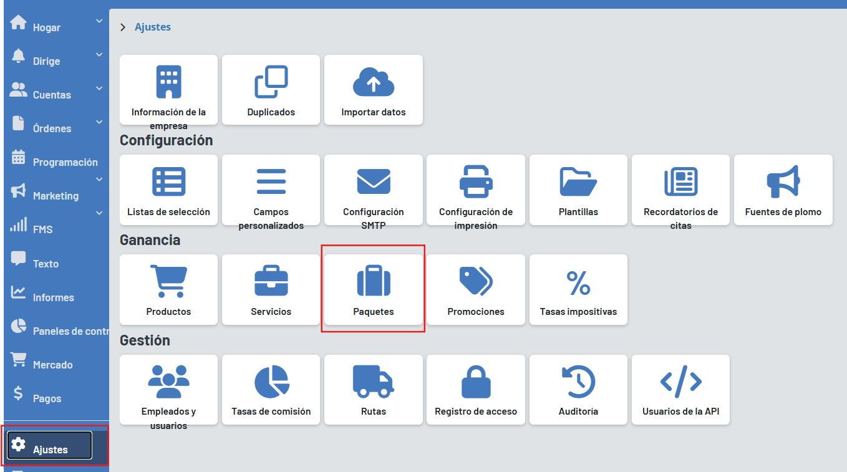Click the highlighted Ajustes sidebar item
Image resolution: width=847 pixels, height=472 pixels.
tap(50, 445)
